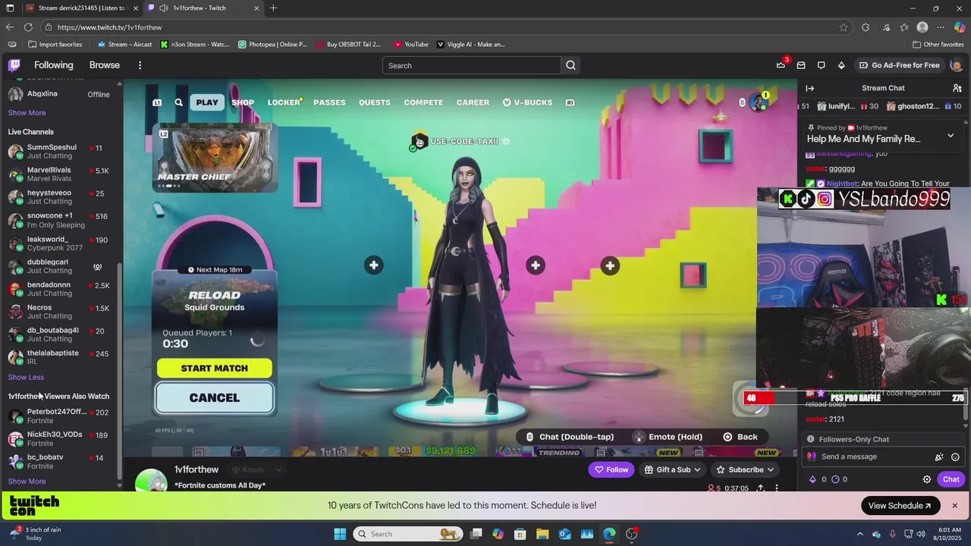Expand the pinned message chevron
This screenshot has height=546, width=971.
951,136
